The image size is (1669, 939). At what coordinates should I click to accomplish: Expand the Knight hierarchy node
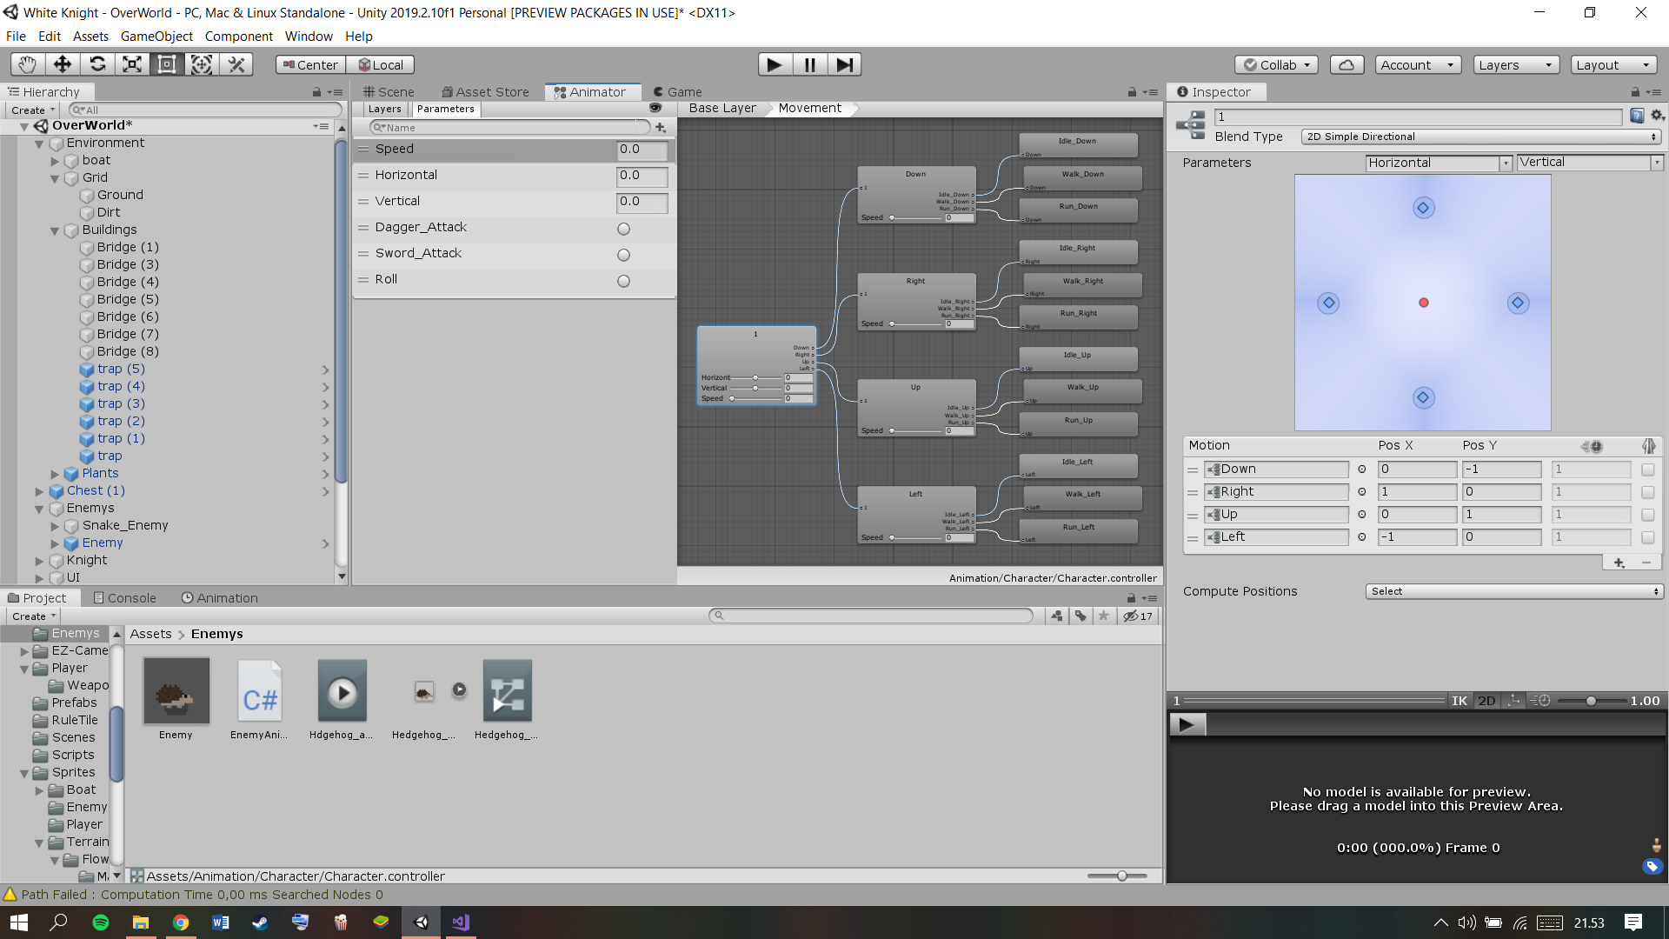coord(39,561)
